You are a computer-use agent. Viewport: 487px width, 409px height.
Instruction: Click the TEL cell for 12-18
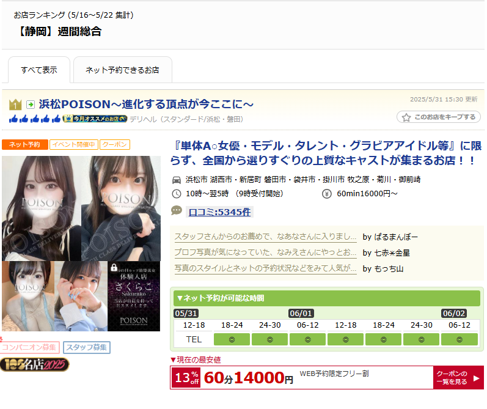click(194, 339)
